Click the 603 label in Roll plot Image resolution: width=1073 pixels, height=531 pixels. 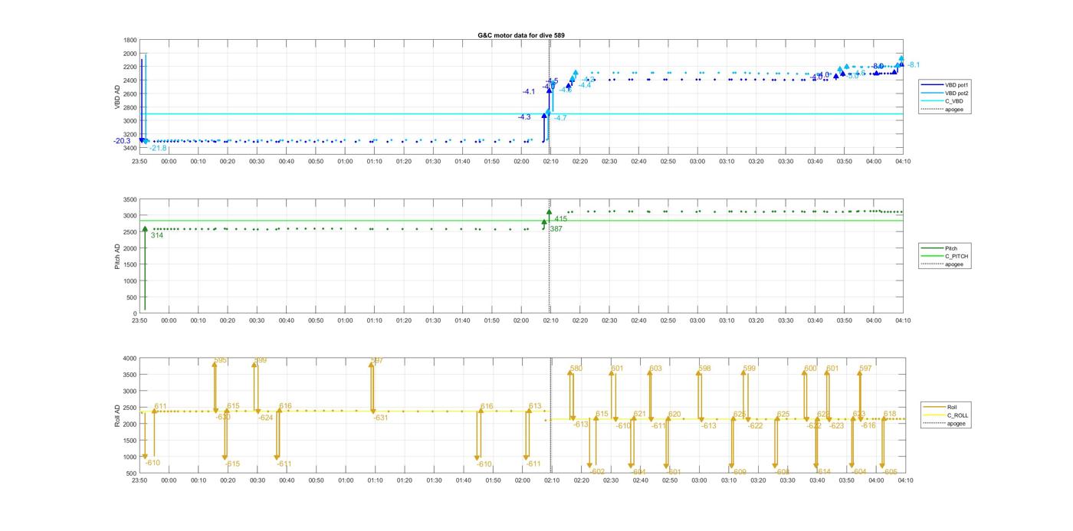[655, 369]
